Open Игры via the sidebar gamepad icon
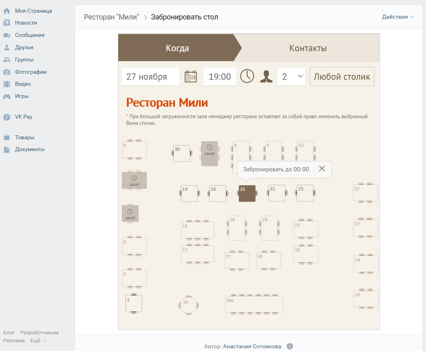426x351 pixels. click(7, 96)
